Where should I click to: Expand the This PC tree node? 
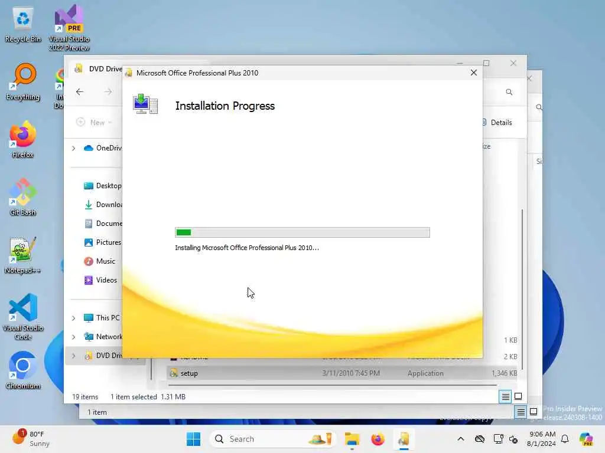[x=73, y=318]
